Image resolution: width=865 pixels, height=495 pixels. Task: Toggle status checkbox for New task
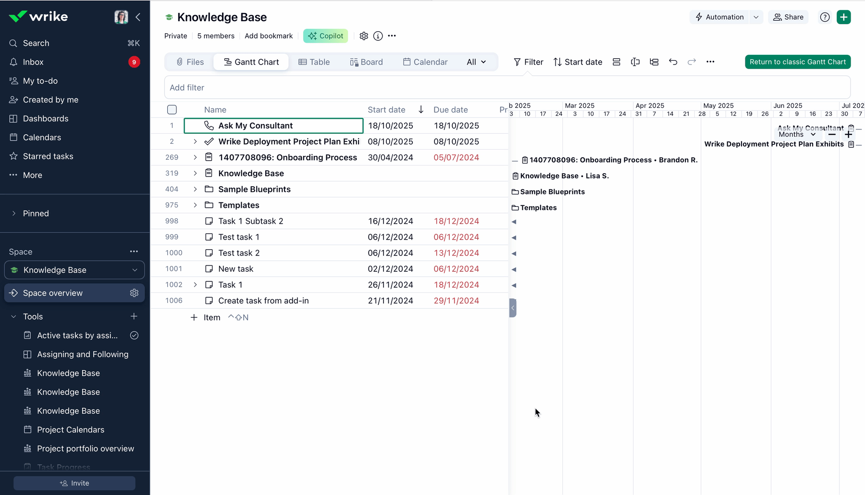coord(209,269)
